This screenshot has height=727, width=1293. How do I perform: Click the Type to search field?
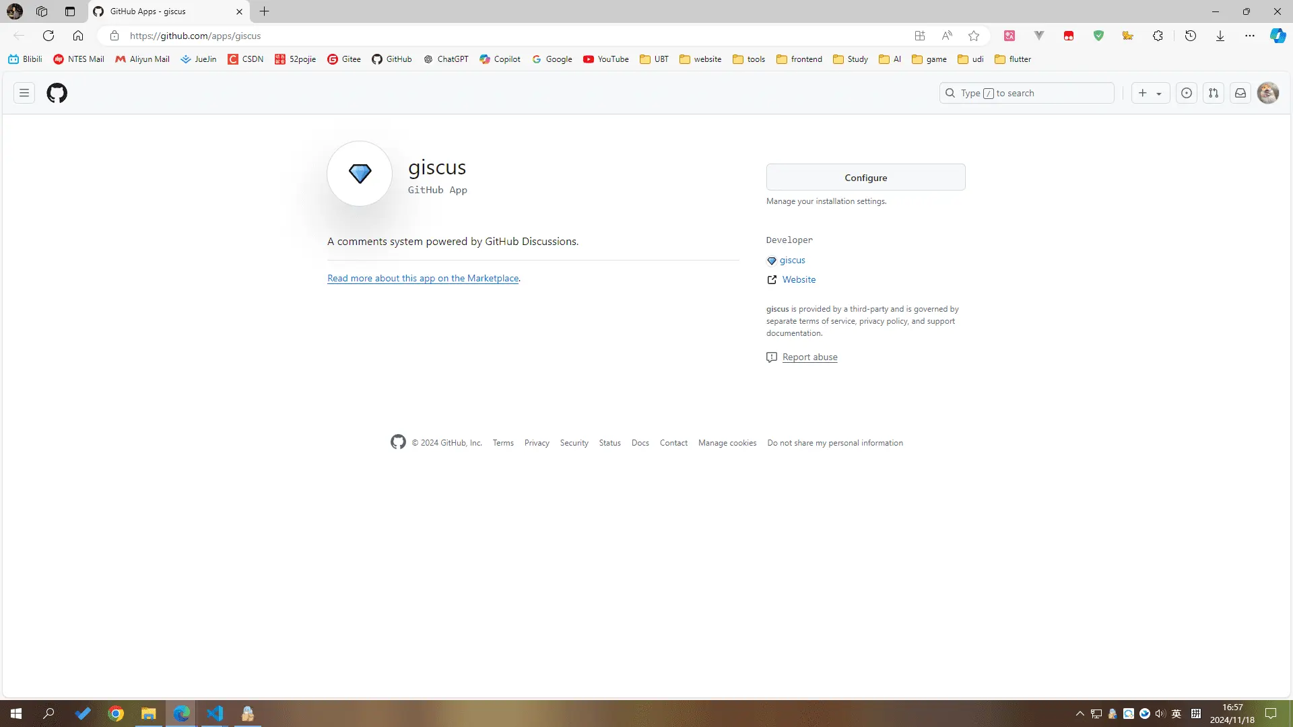(1027, 93)
